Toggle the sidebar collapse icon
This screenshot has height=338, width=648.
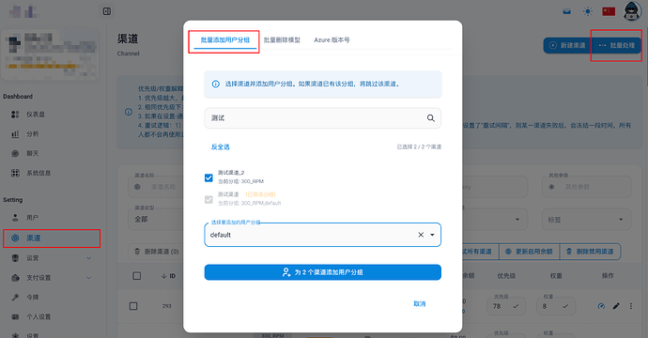click(x=107, y=11)
